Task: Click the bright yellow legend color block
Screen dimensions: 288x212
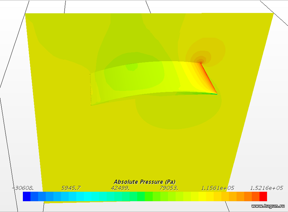Action: click(202, 196)
